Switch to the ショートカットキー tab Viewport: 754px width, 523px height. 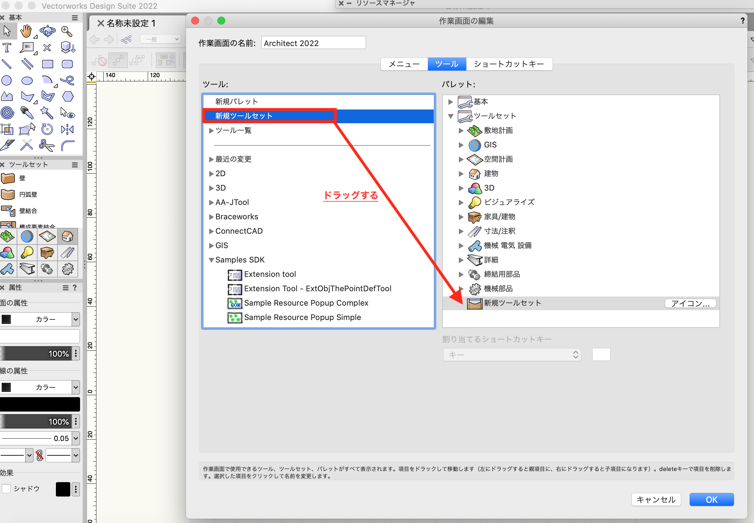[x=509, y=64]
